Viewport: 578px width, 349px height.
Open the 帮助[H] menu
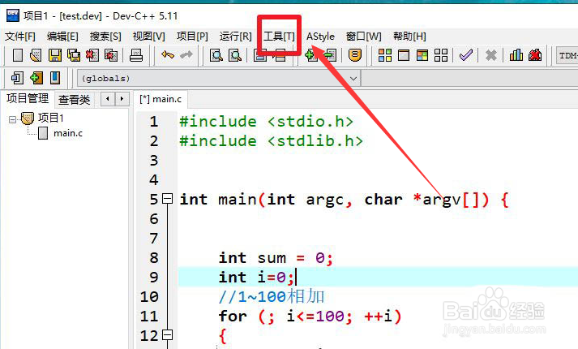[409, 37]
